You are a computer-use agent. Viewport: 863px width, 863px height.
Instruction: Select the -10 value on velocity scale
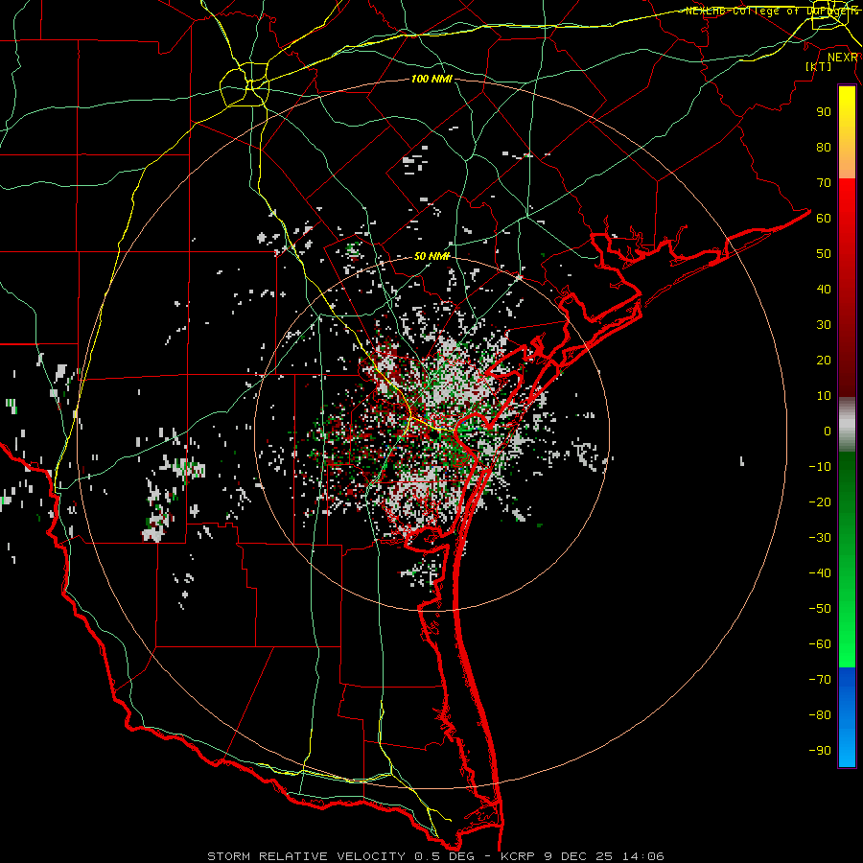tap(820, 467)
